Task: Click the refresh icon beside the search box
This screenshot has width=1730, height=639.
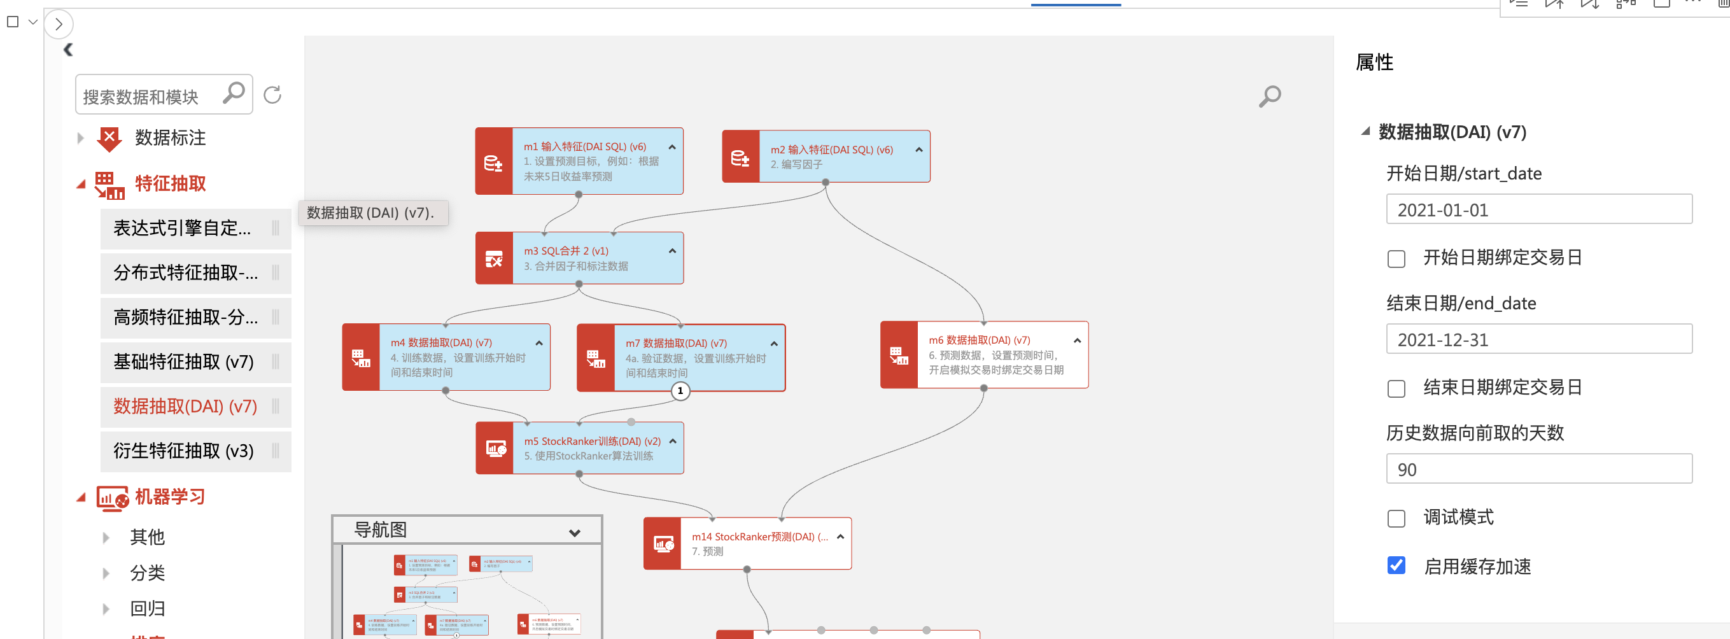Action: click(x=272, y=95)
